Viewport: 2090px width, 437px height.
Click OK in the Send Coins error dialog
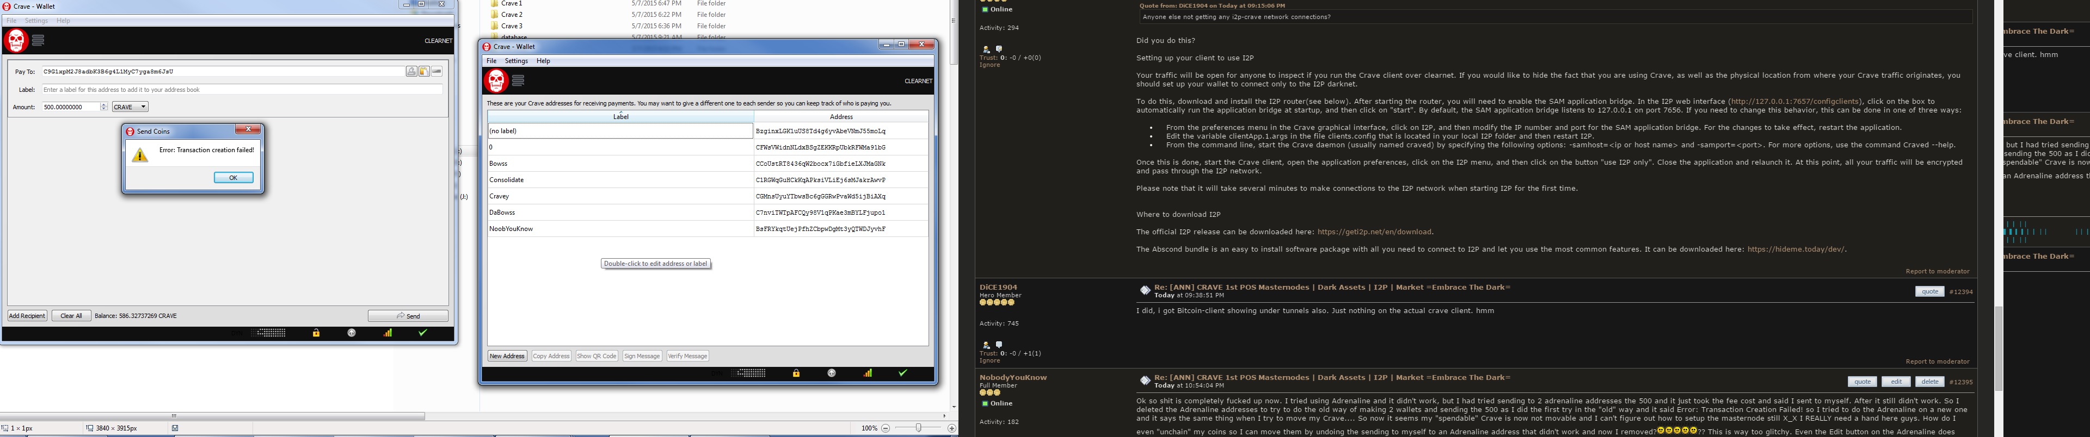pos(233,178)
